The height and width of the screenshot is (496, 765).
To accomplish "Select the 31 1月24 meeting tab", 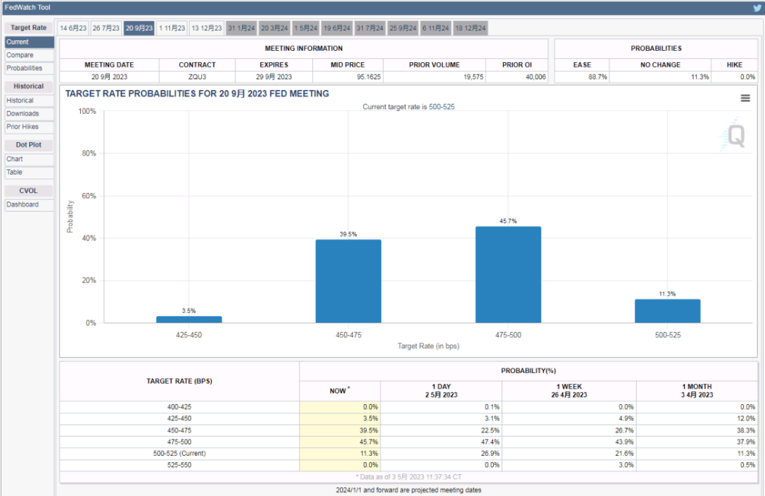I will (242, 28).
